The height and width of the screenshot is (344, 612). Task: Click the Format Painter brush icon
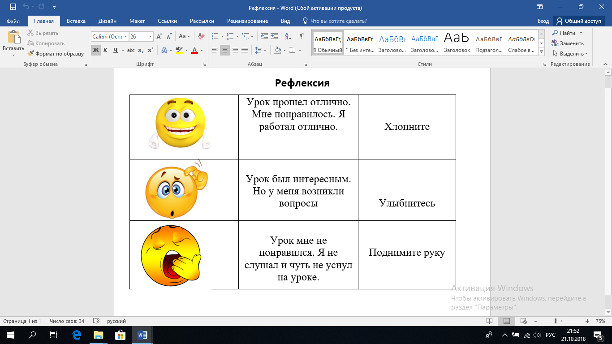(30, 54)
